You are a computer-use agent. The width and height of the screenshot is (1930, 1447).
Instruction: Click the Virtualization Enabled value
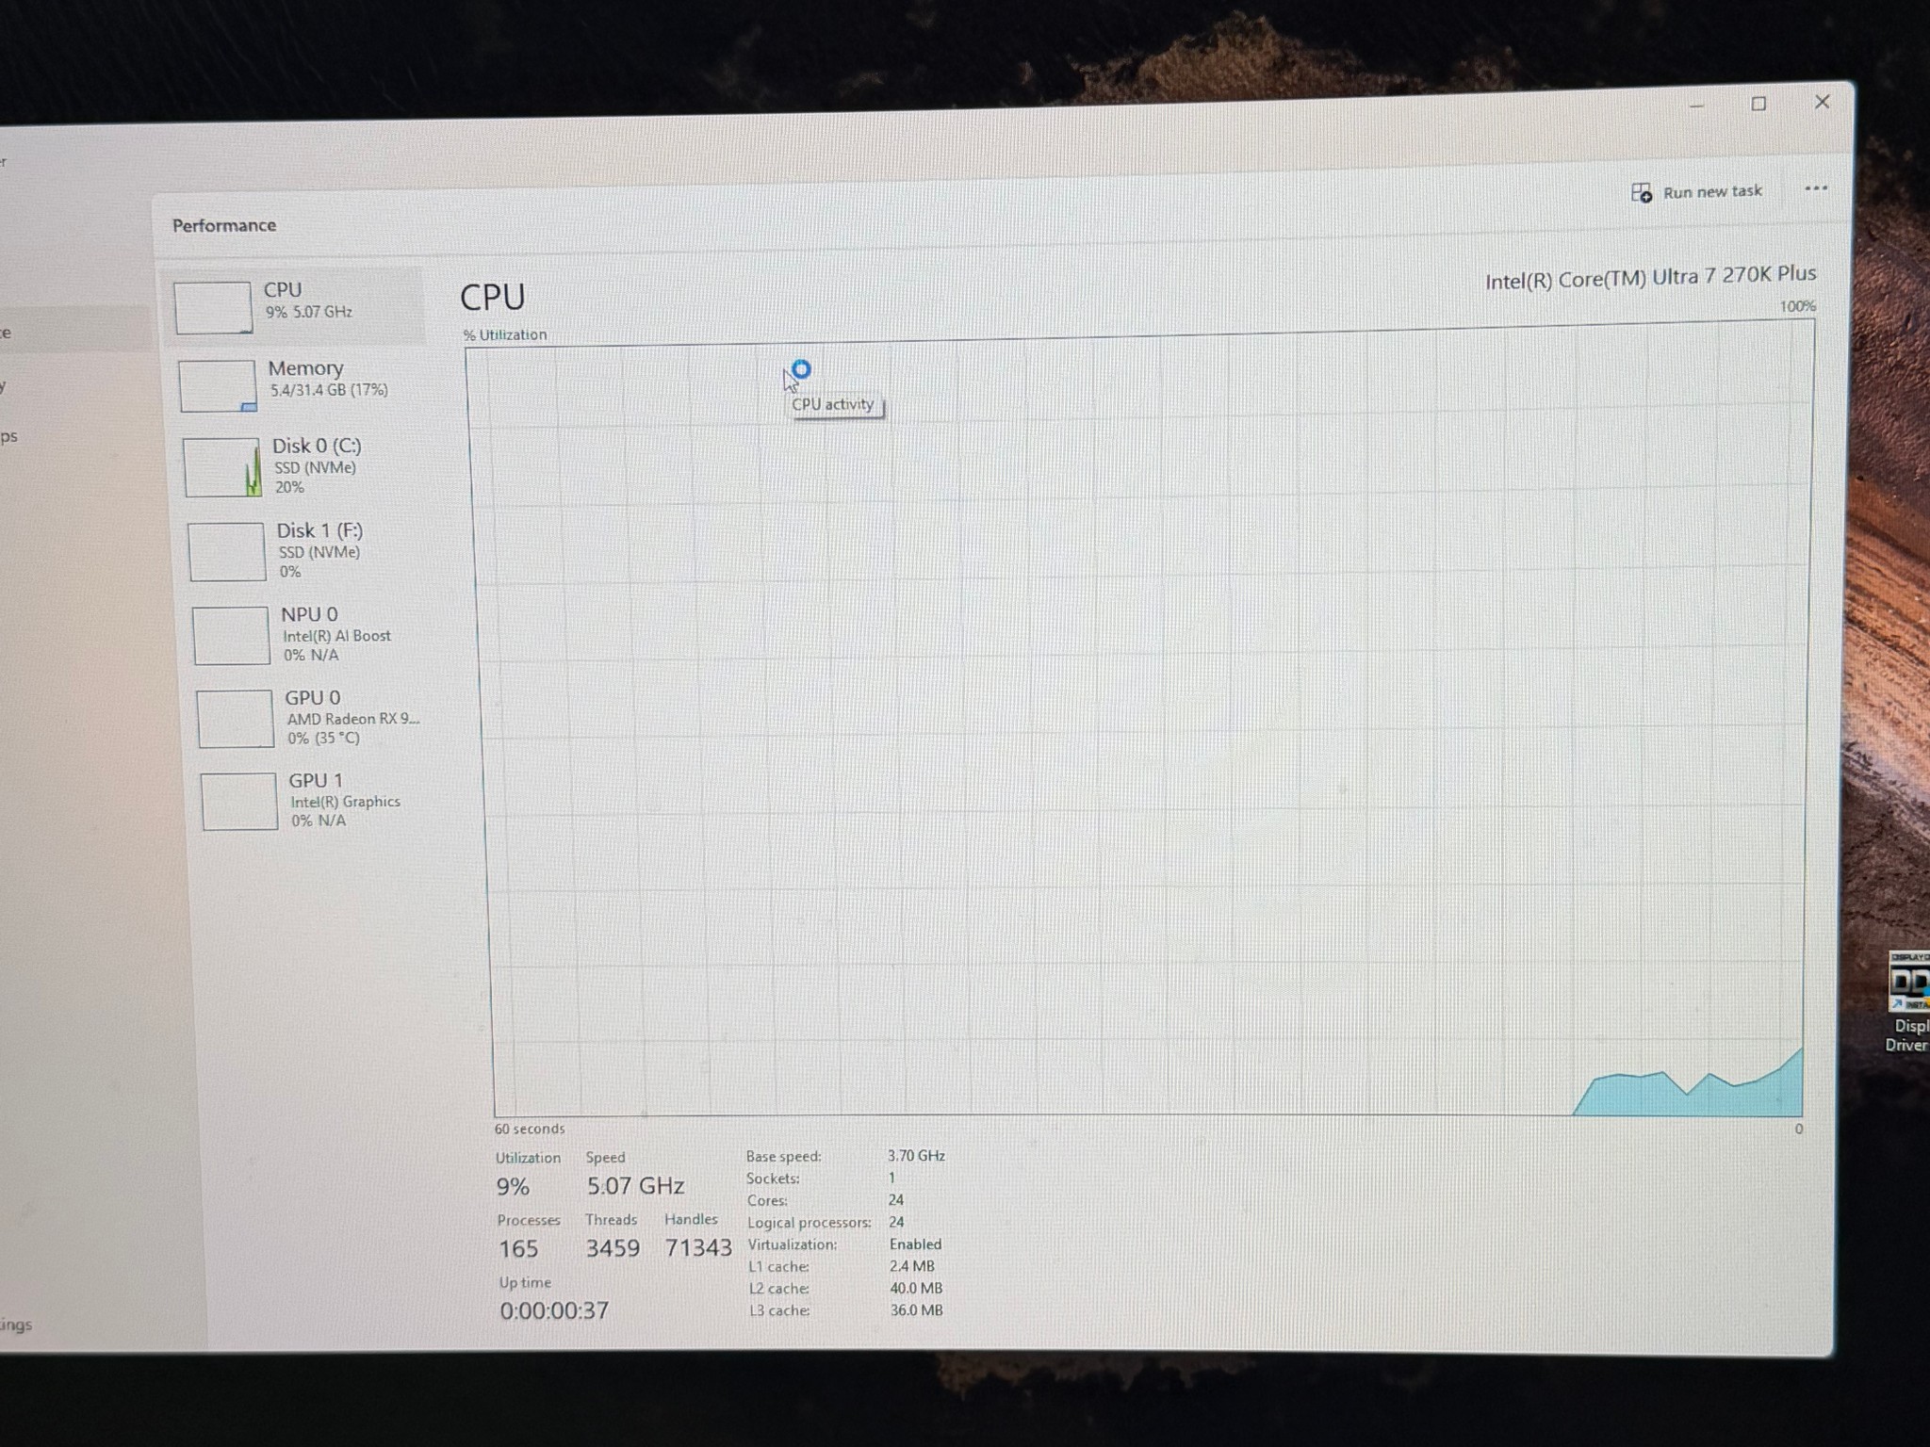tap(915, 1244)
